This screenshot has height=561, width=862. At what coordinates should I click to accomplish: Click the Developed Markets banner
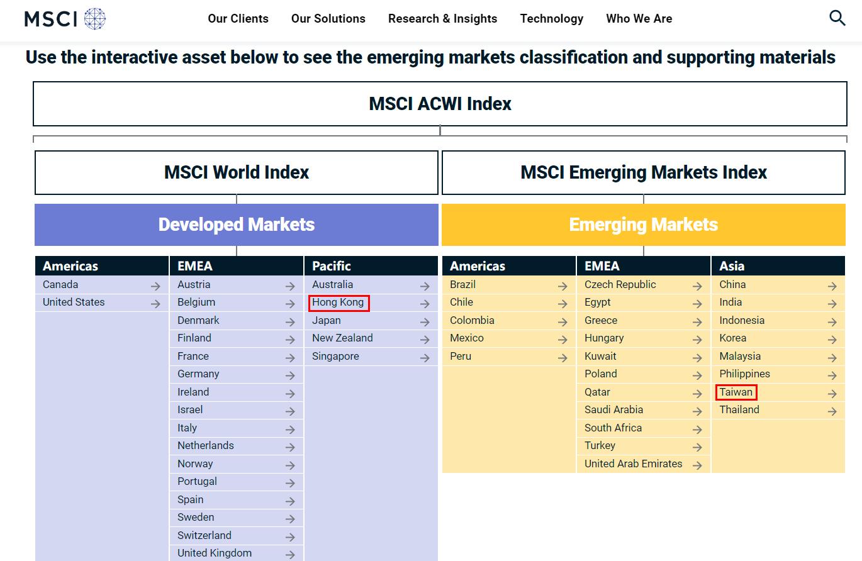(236, 225)
